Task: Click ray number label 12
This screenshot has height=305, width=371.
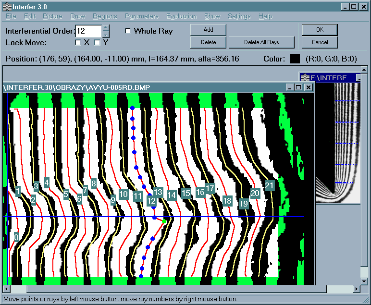Action: (x=151, y=201)
